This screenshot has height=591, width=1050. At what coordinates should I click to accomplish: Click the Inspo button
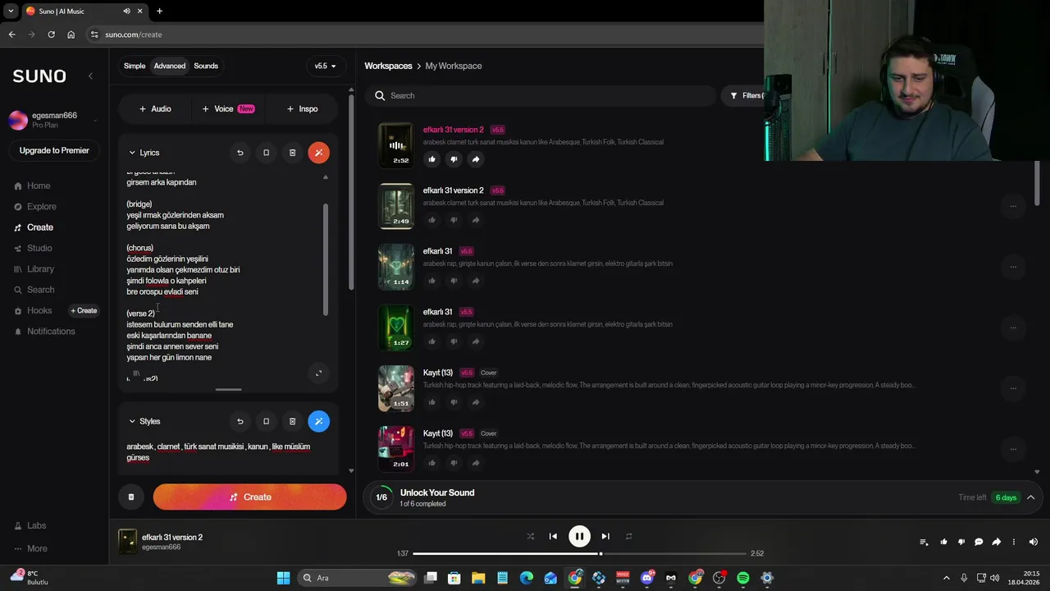pyautogui.click(x=302, y=108)
